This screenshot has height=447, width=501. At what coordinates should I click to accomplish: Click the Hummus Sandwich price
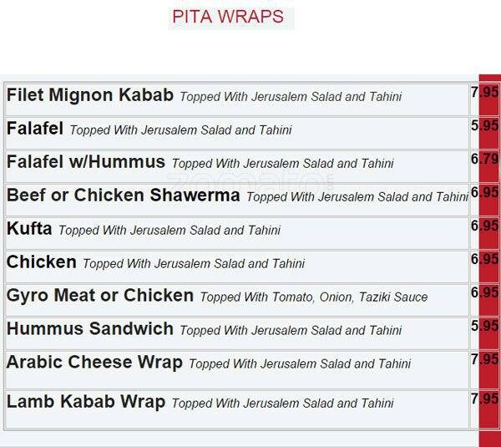click(484, 327)
